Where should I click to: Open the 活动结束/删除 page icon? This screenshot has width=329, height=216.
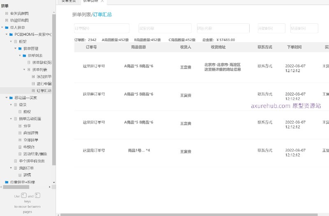pos(20,154)
